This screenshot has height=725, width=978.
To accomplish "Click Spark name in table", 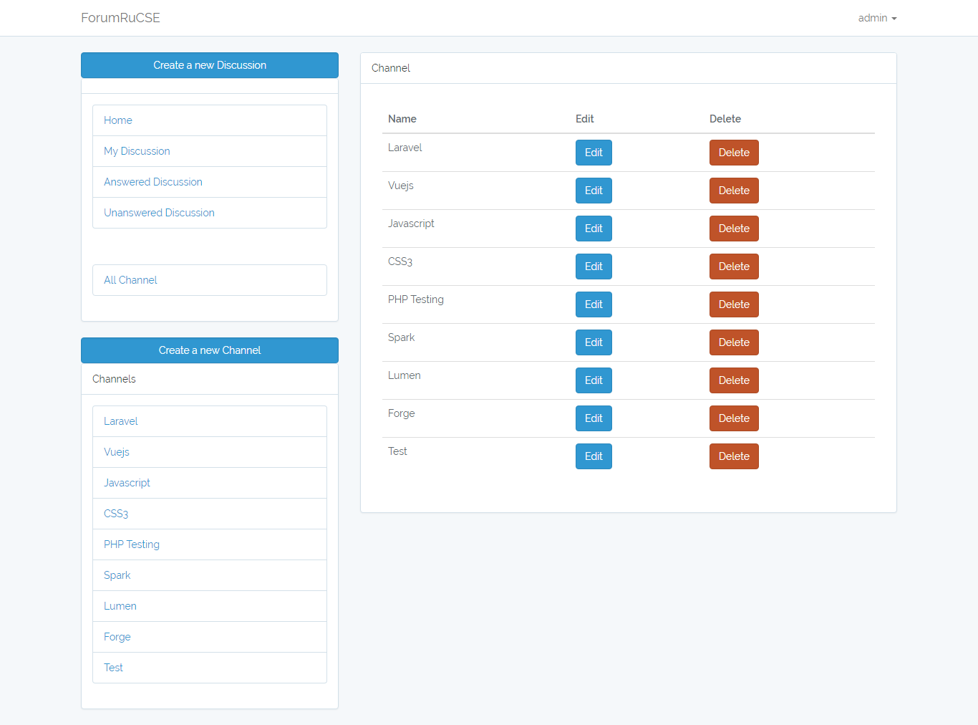I will click(401, 337).
